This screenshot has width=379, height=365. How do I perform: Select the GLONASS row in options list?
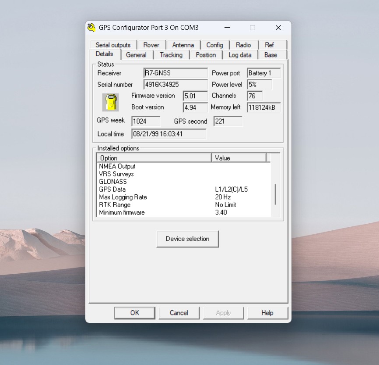pyautogui.click(x=113, y=182)
